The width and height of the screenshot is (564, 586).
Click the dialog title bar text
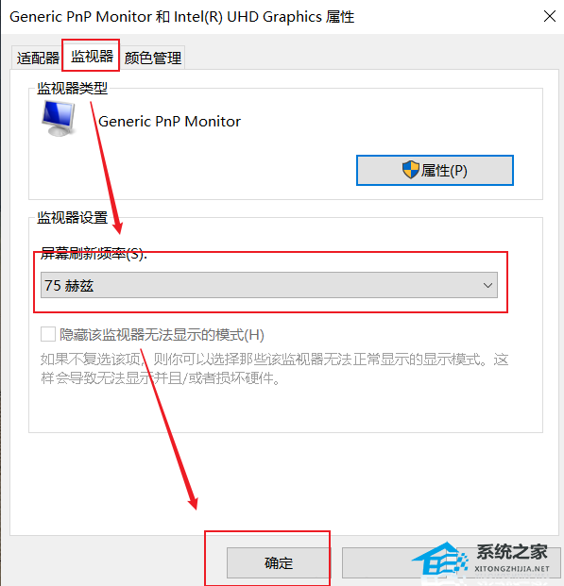point(182,17)
